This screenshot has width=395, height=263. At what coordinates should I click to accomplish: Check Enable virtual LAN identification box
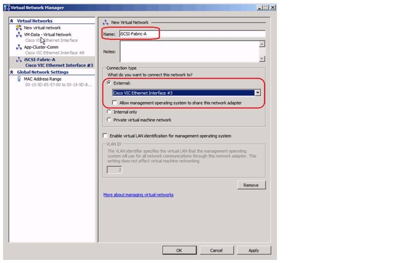(105, 135)
